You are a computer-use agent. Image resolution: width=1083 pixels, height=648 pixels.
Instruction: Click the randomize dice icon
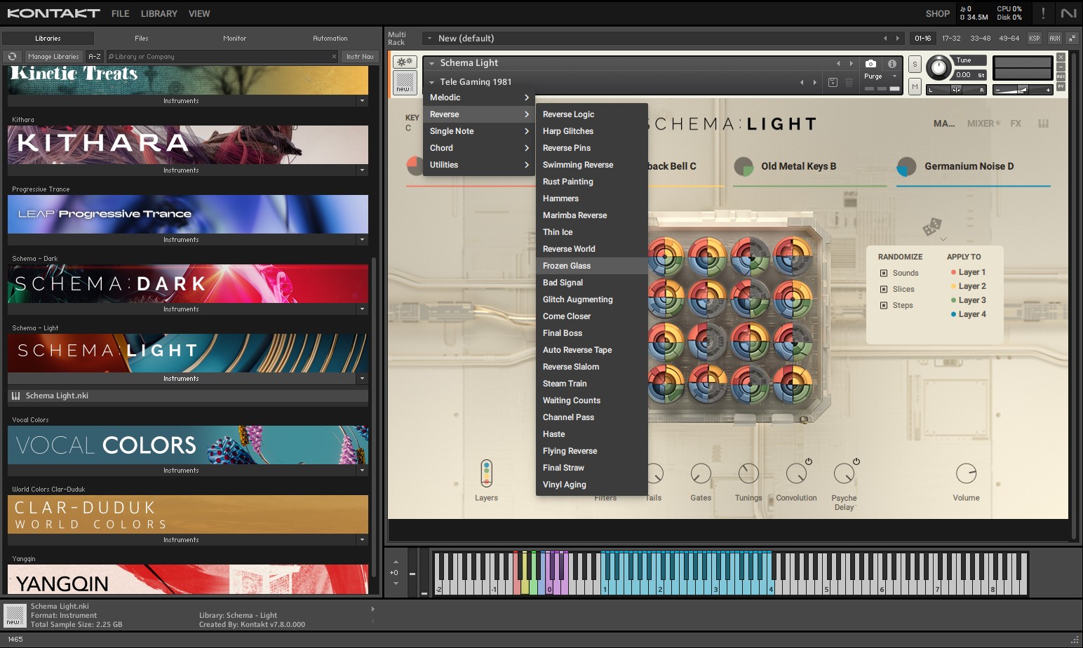932,226
